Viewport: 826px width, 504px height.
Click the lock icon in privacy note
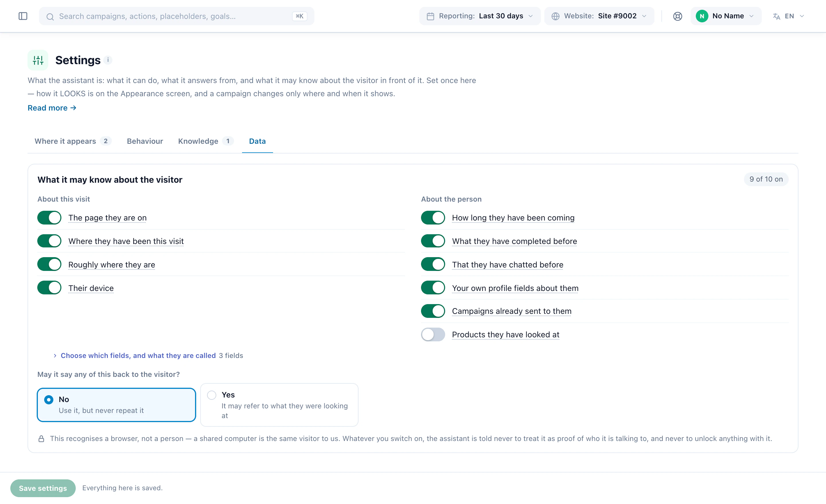41,439
